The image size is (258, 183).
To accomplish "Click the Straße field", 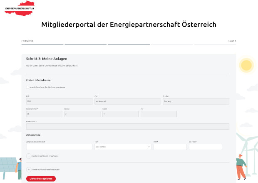I will [196, 101].
